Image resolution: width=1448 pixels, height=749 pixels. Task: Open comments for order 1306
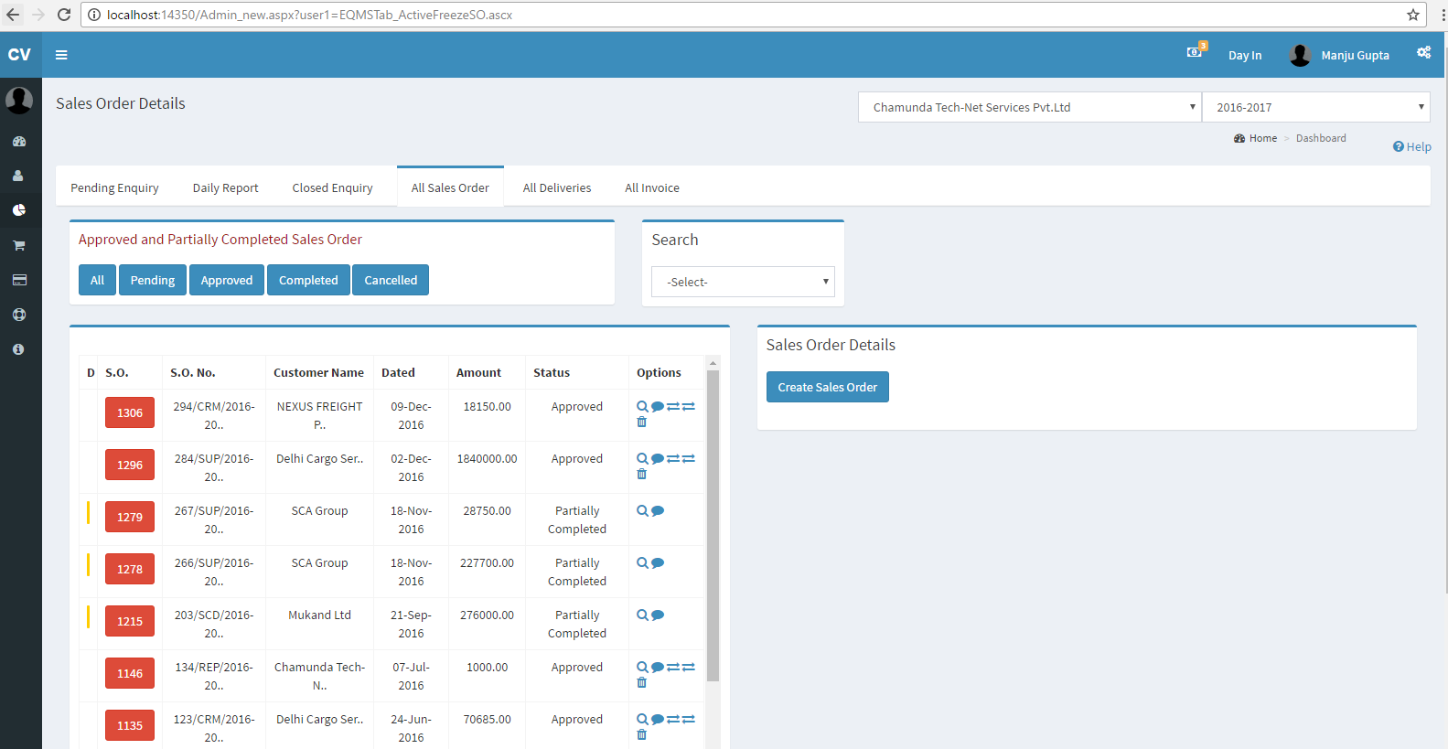click(x=658, y=406)
